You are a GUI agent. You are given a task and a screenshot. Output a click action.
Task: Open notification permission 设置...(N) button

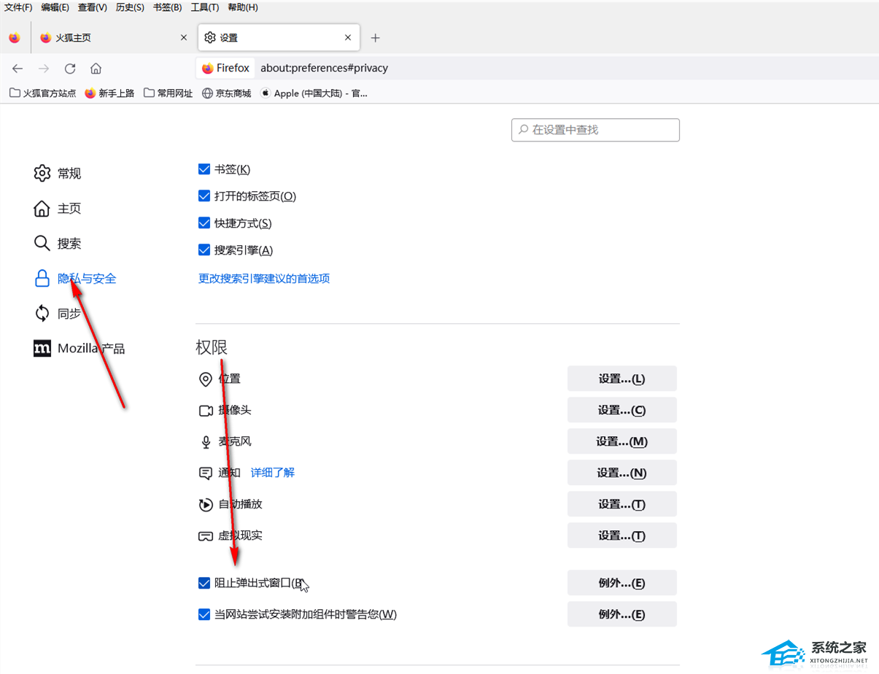pos(622,473)
